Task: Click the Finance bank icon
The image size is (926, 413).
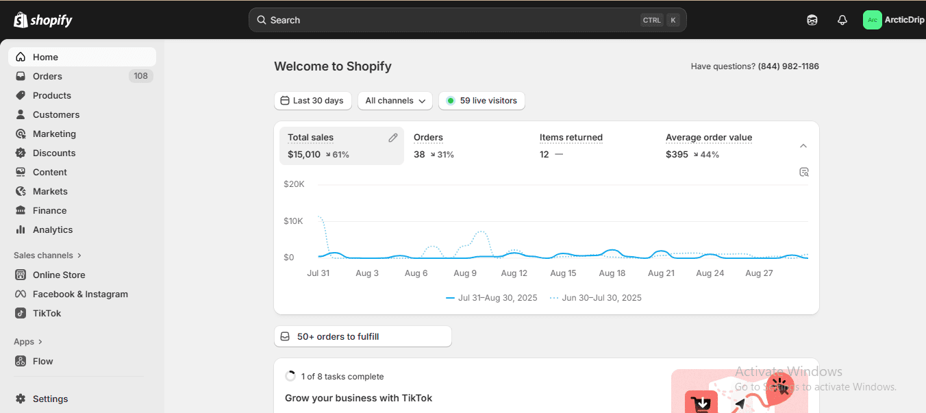Action: coord(21,210)
